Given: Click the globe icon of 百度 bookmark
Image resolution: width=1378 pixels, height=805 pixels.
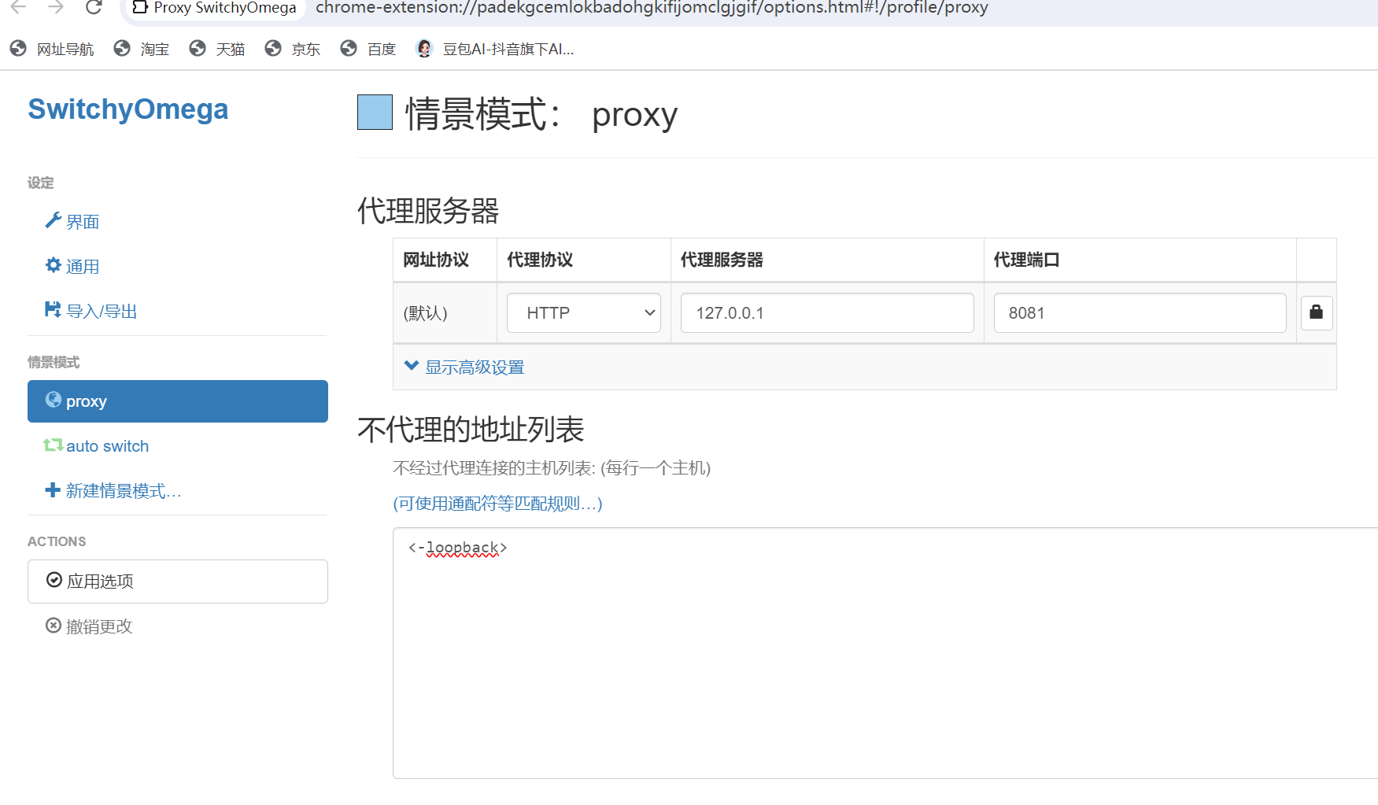Looking at the screenshot, I should (349, 49).
